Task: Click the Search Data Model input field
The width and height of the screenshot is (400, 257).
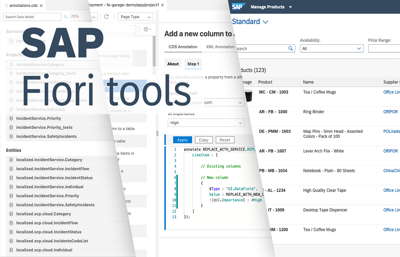Action: point(32,17)
